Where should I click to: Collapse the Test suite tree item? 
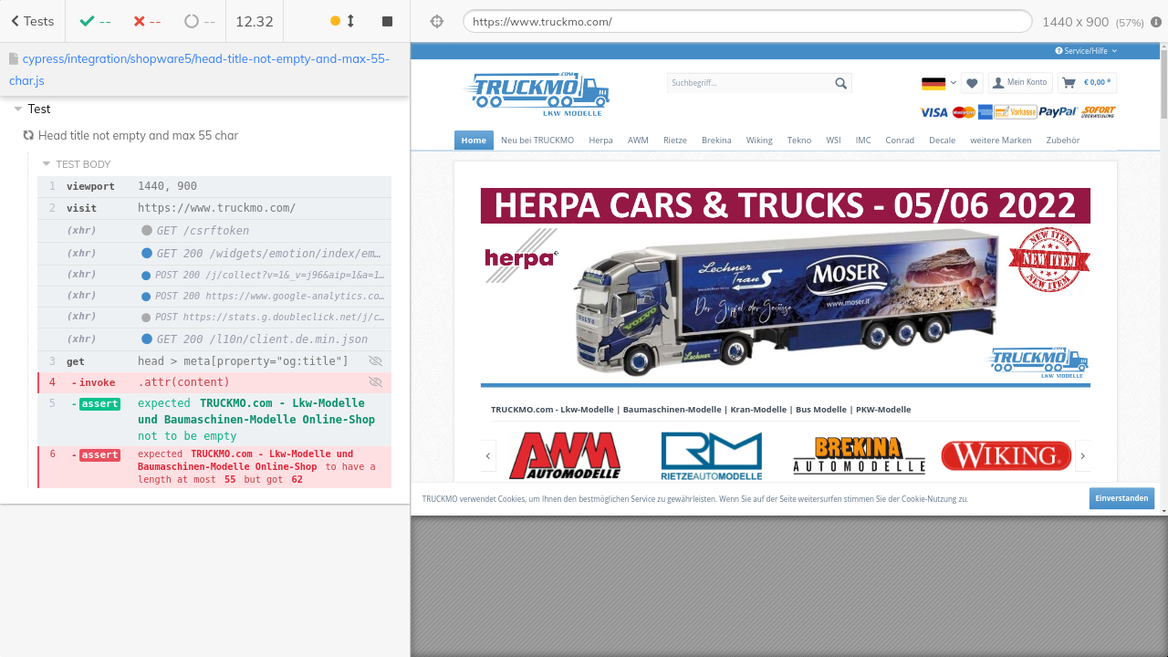click(x=18, y=109)
